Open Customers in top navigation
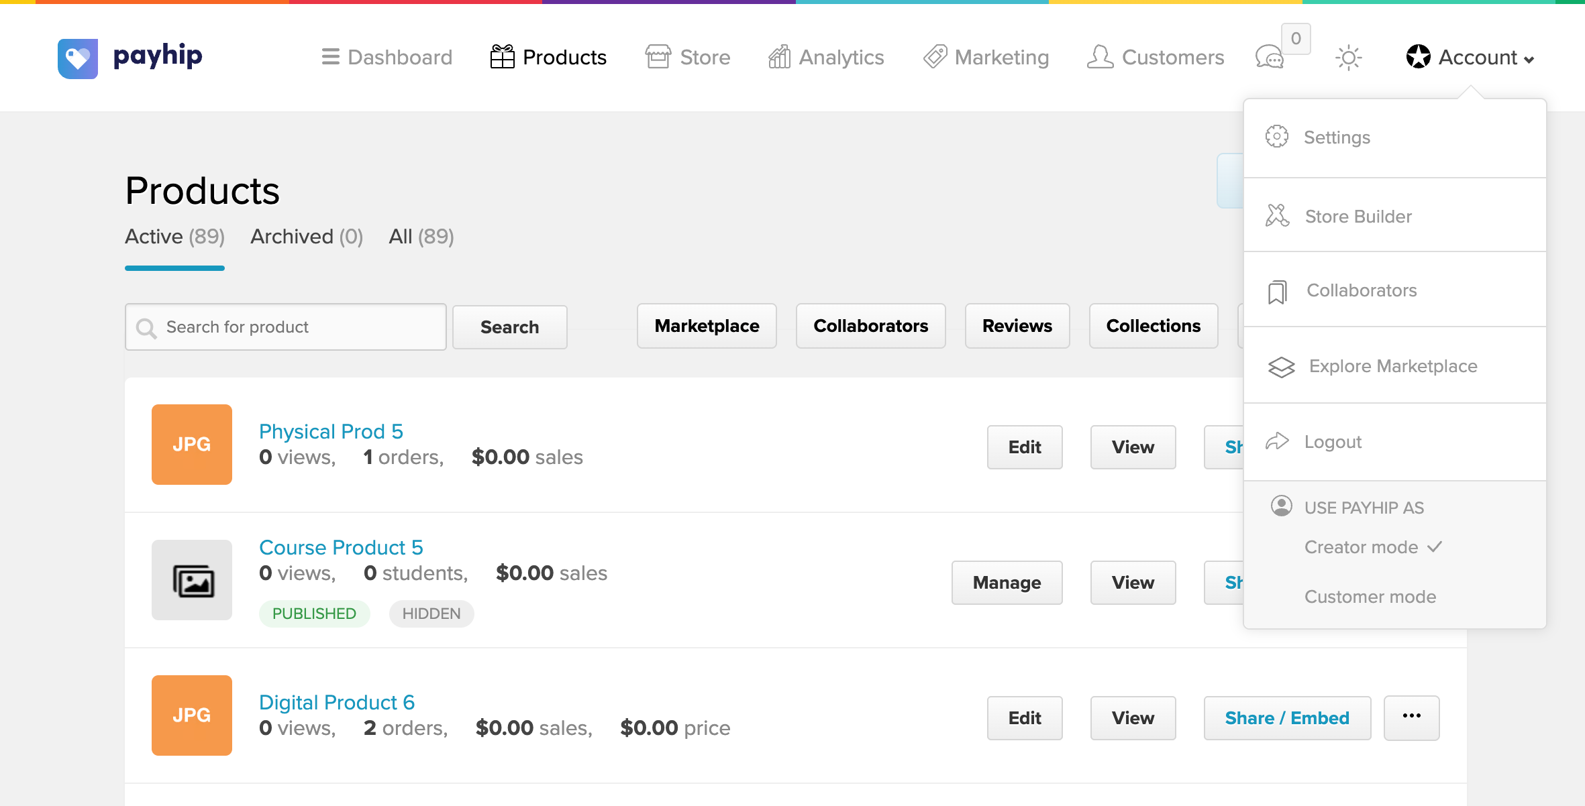 tap(1156, 57)
